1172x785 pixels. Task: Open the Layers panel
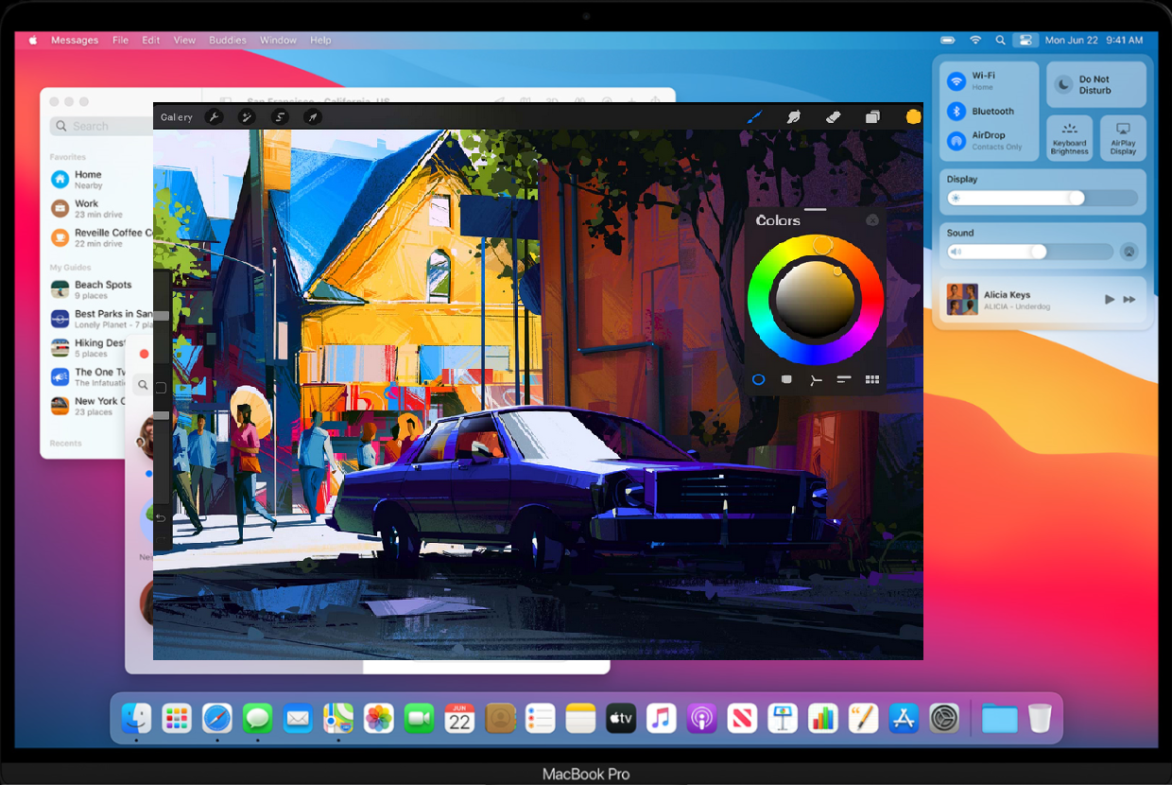tap(871, 116)
